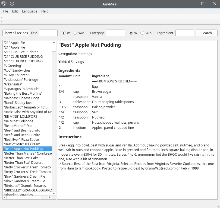Click the recipe list horizontal scrollbar thumb
Viewport: 220px width, 208px height.
(x=24, y=197)
